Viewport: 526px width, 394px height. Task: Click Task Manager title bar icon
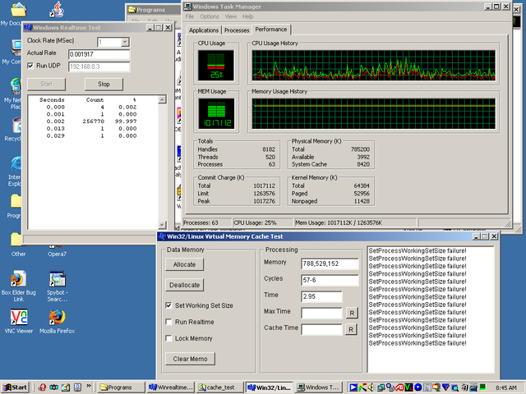click(x=188, y=7)
